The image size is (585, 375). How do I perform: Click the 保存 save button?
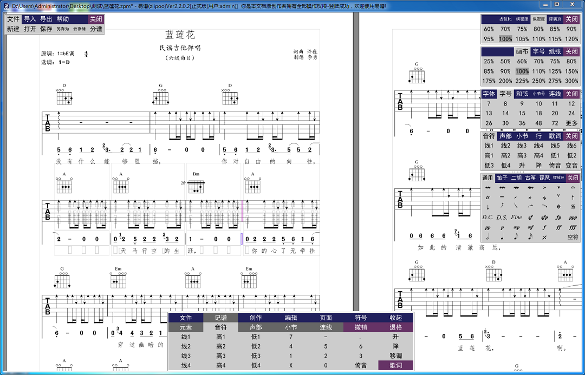pyautogui.click(x=46, y=29)
